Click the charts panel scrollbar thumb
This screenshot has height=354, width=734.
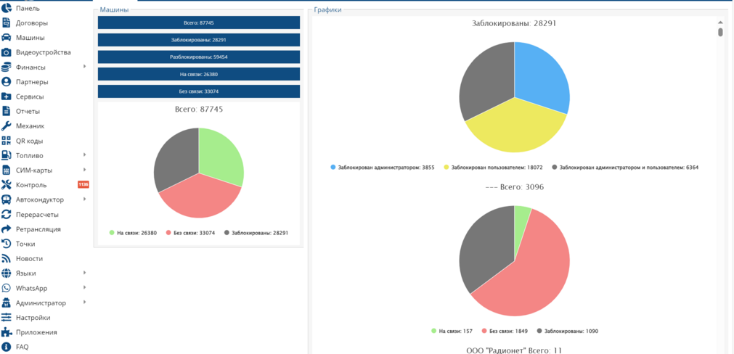point(720,32)
